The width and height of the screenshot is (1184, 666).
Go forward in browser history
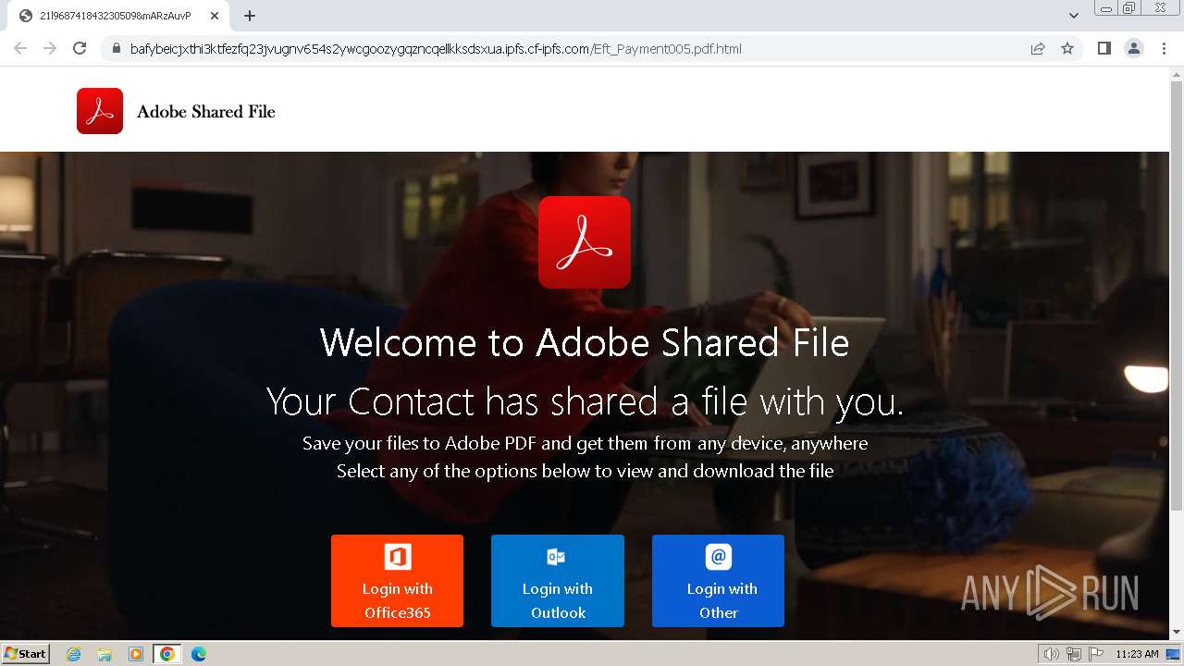[x=50, y=48]
